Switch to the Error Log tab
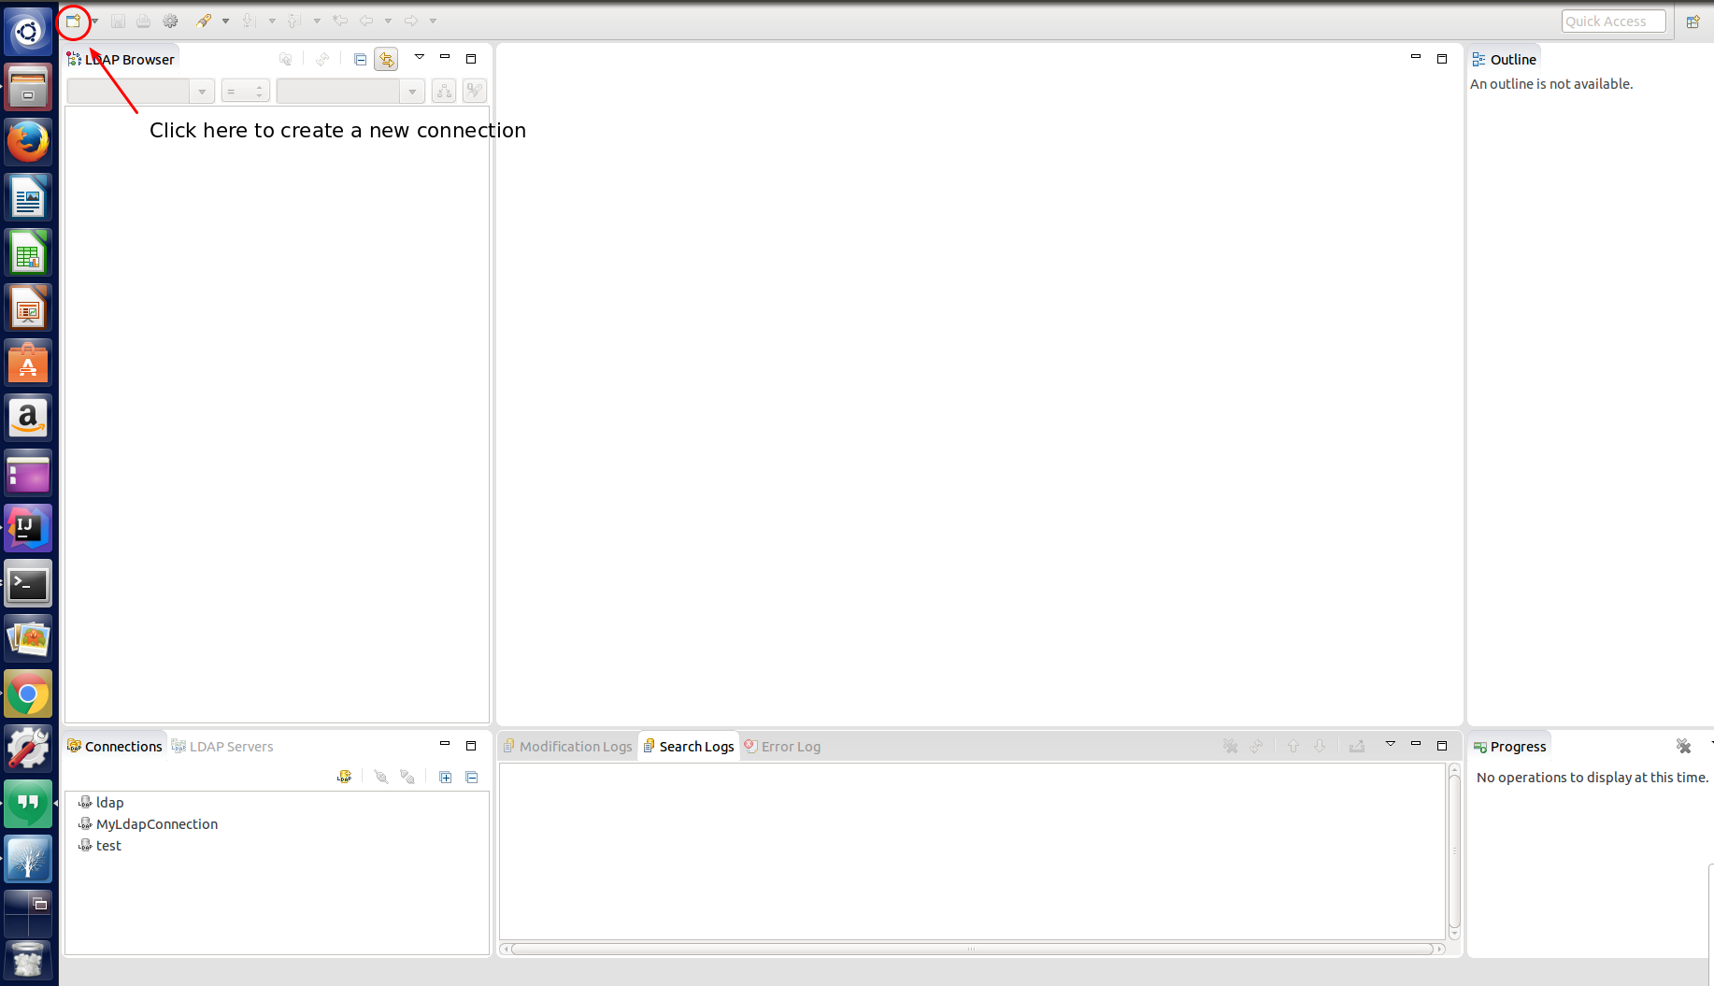The image size is (1714, 986). 782,746
